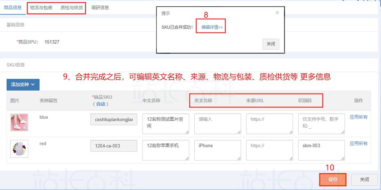Click the SPU value 151327

coord(52,42)
